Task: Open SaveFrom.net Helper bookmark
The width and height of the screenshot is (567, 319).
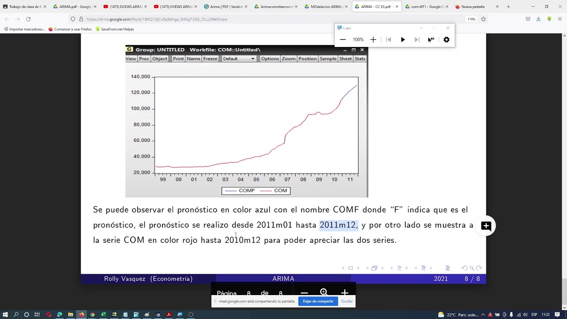Action: coord(115,29)
